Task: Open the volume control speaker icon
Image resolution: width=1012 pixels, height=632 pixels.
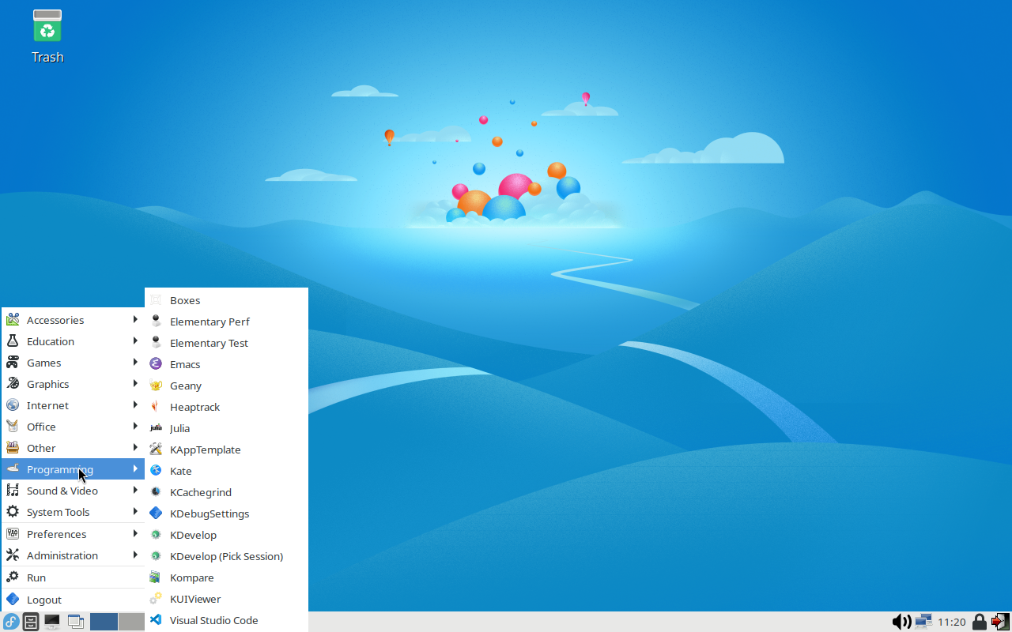Action: tap(901, 622)
